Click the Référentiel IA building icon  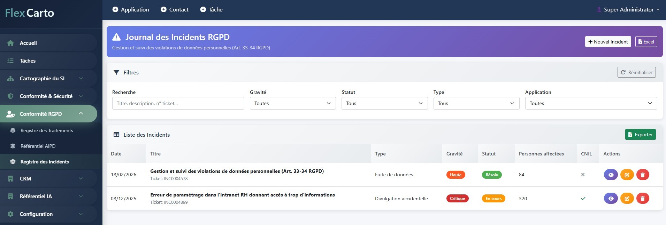click(10, 196)
